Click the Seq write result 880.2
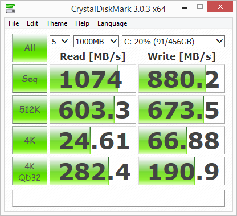The image size is (237, 216). tap(182, 79)
